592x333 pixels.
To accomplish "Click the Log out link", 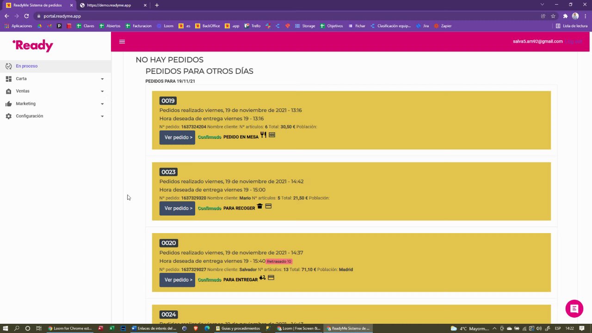I will point(573,42).
